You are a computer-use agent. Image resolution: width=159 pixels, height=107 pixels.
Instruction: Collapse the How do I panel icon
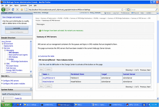point(30,76)
